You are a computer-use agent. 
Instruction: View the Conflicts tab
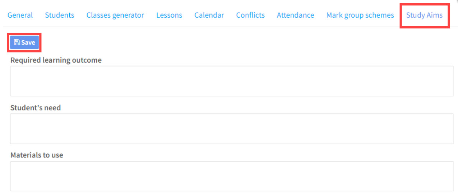[250, 15]
